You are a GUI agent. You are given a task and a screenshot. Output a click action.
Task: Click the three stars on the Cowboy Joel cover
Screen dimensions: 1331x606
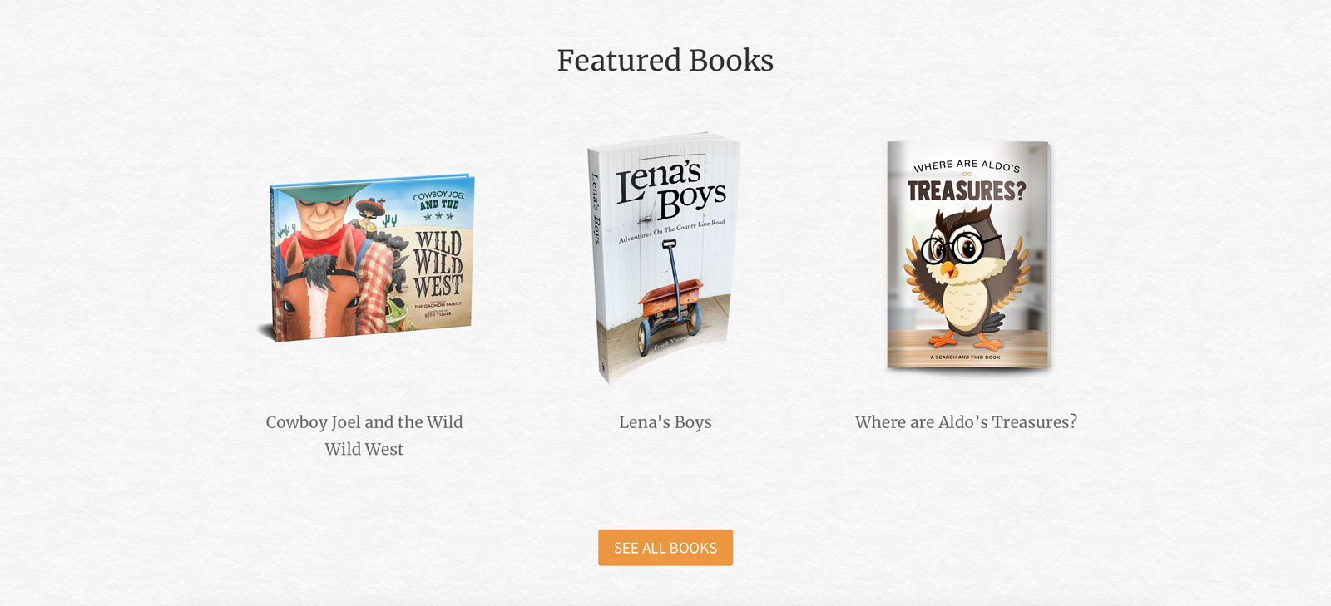[438, 216]
